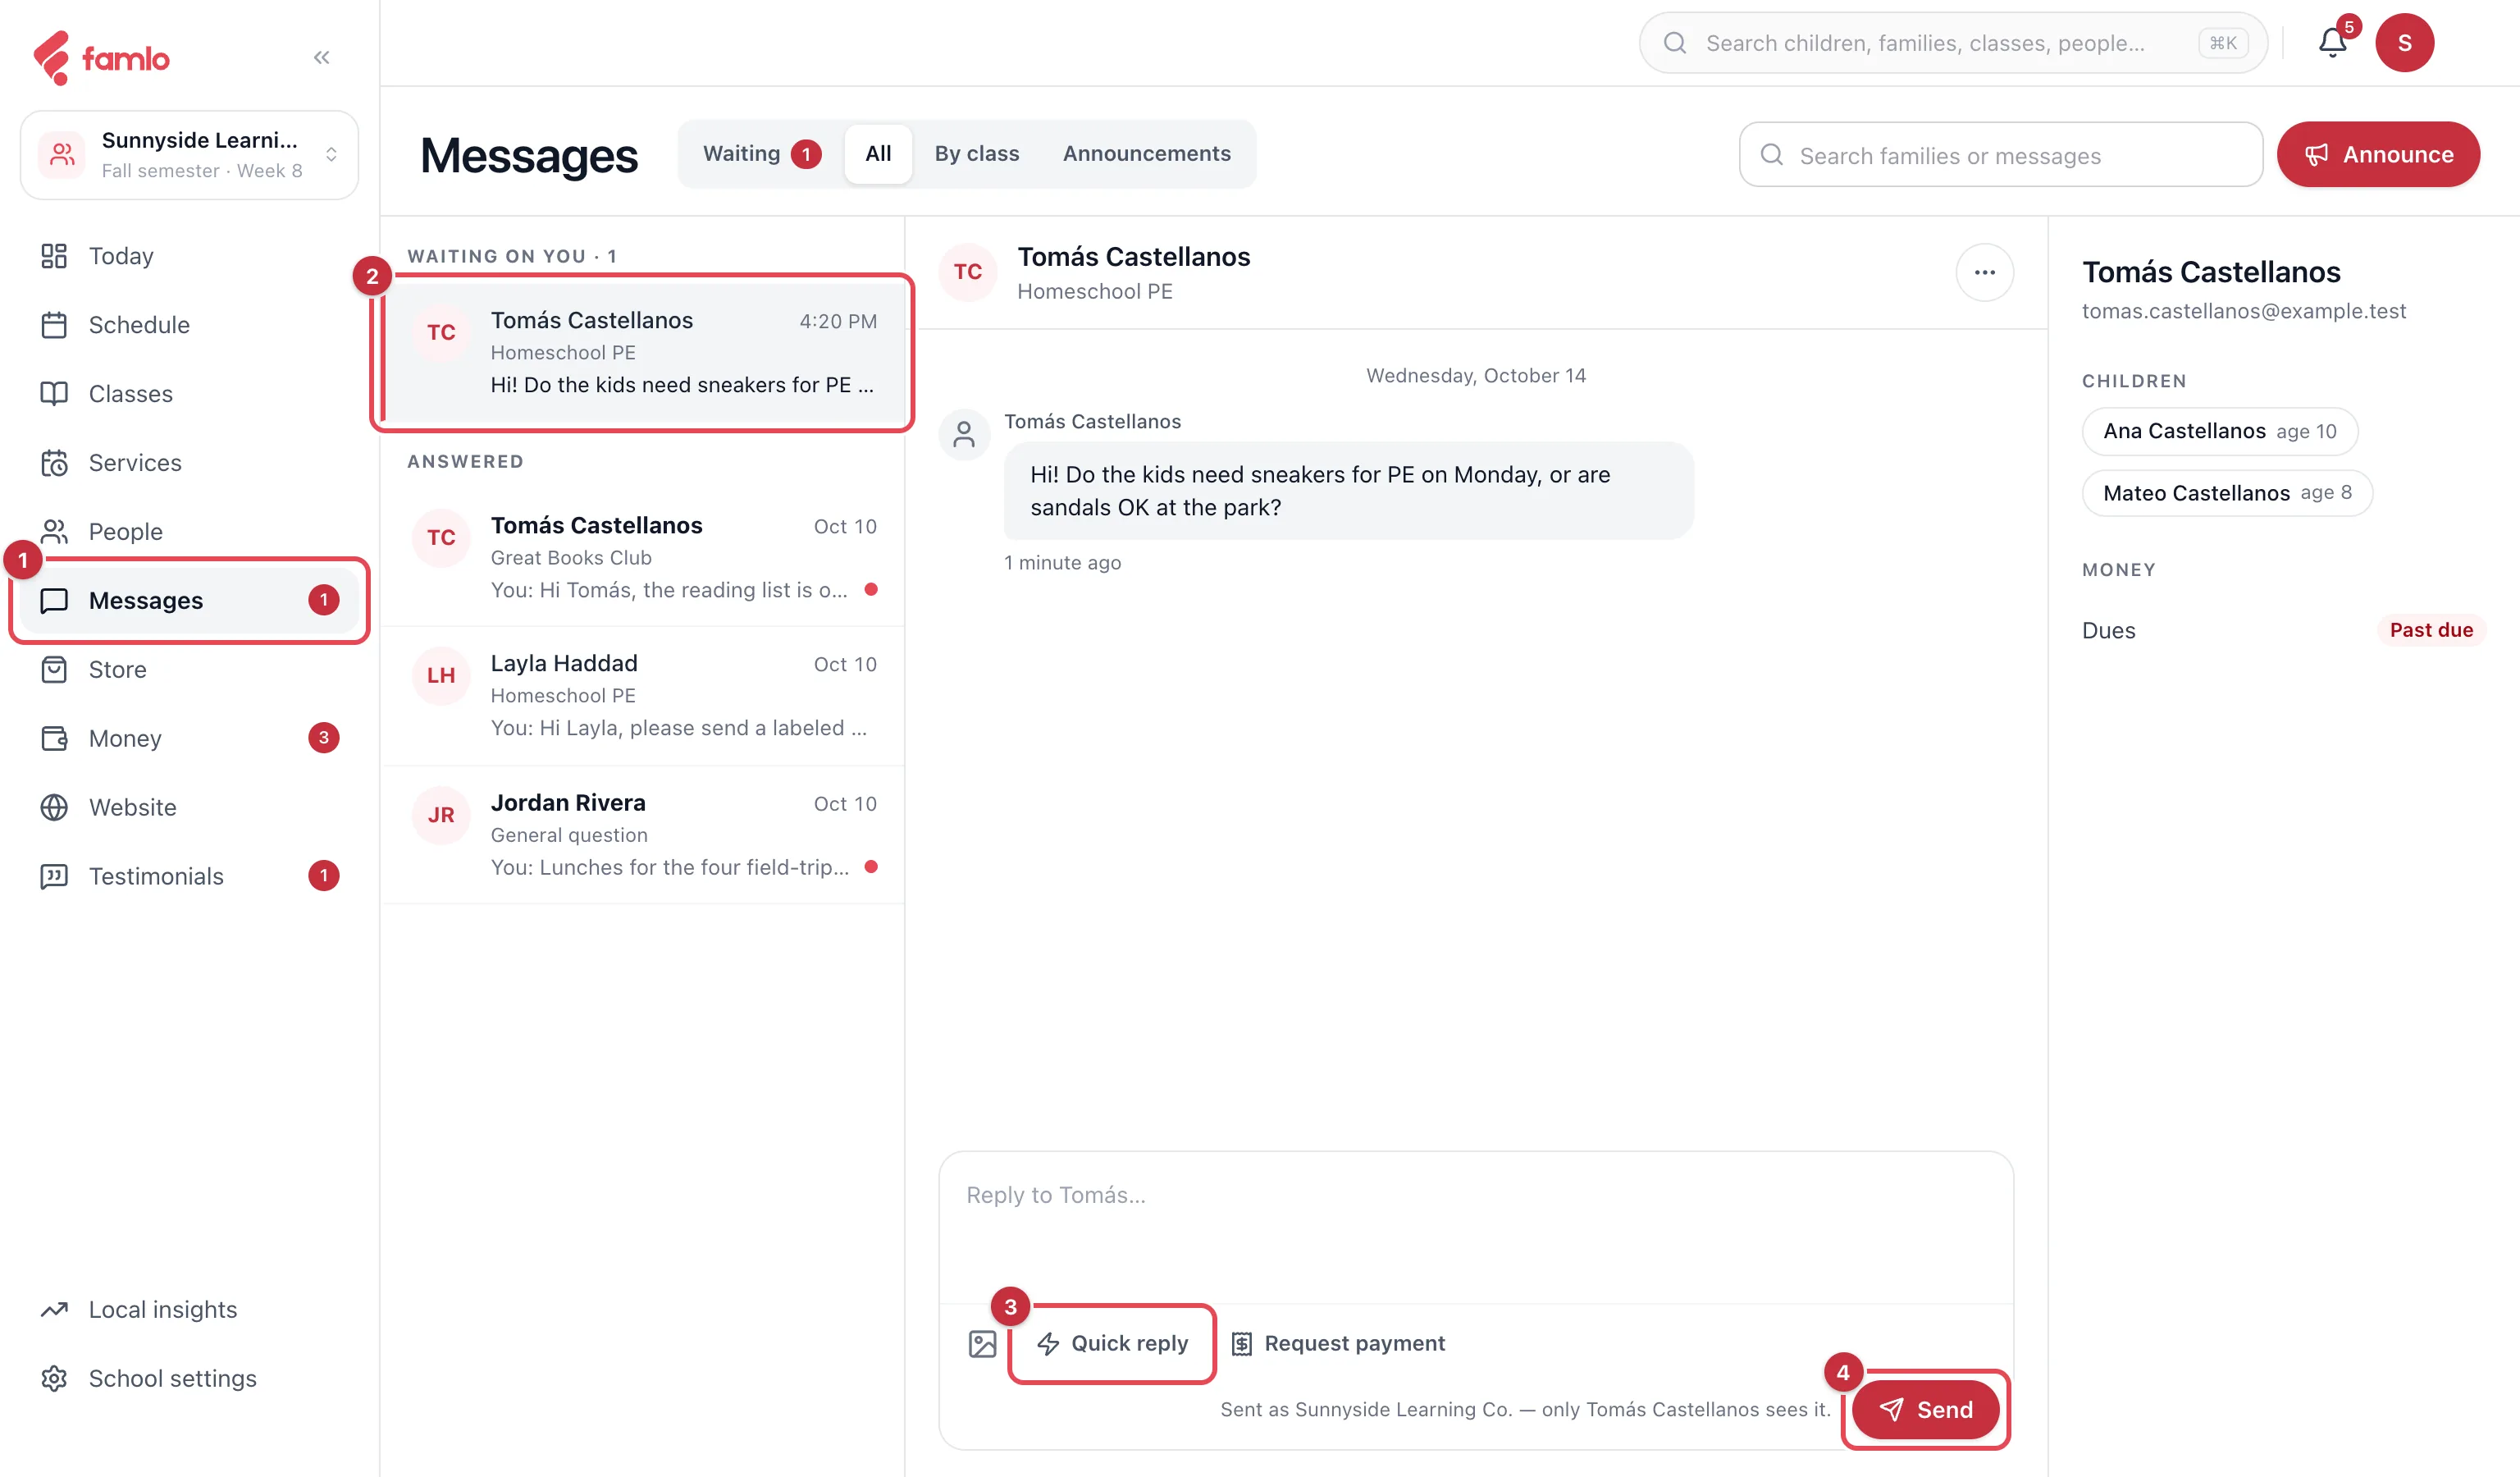This screenshot has height=1477, width=2520.
Task: Click the Past due status badge
Action: [x=2430, y=630]
